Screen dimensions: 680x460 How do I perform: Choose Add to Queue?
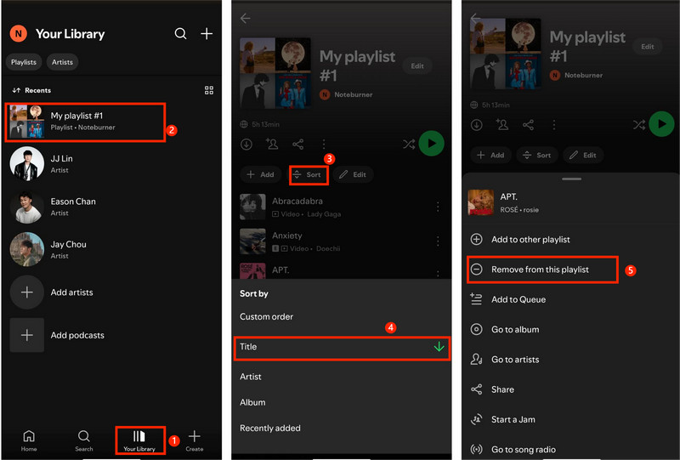[570, 299]
